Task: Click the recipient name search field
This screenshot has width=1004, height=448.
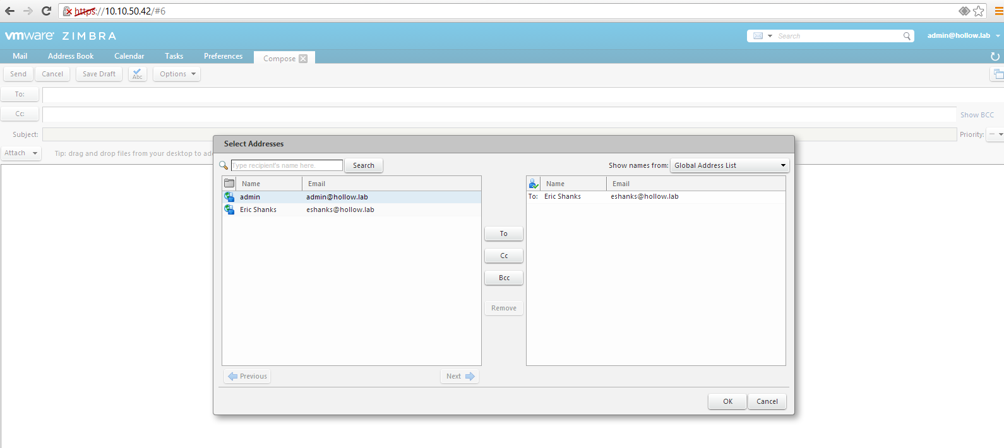Action: 287,165
